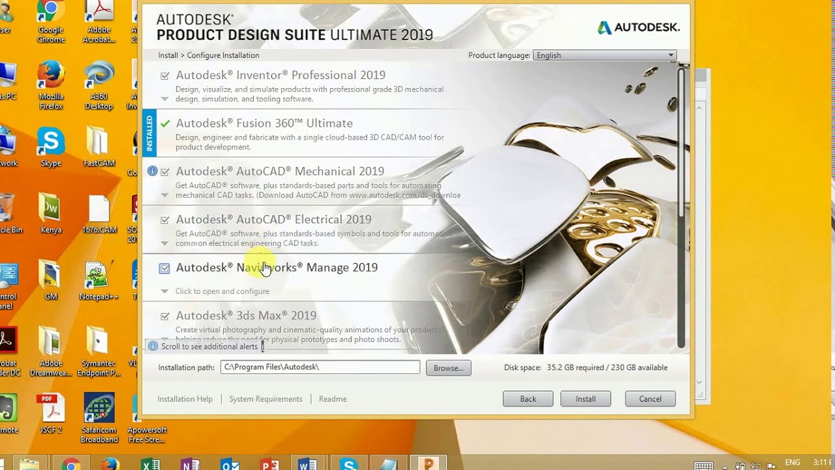Select A360 Desktop shortcut
This screenshot has height=470, width=835.
(x=99, y=86)
